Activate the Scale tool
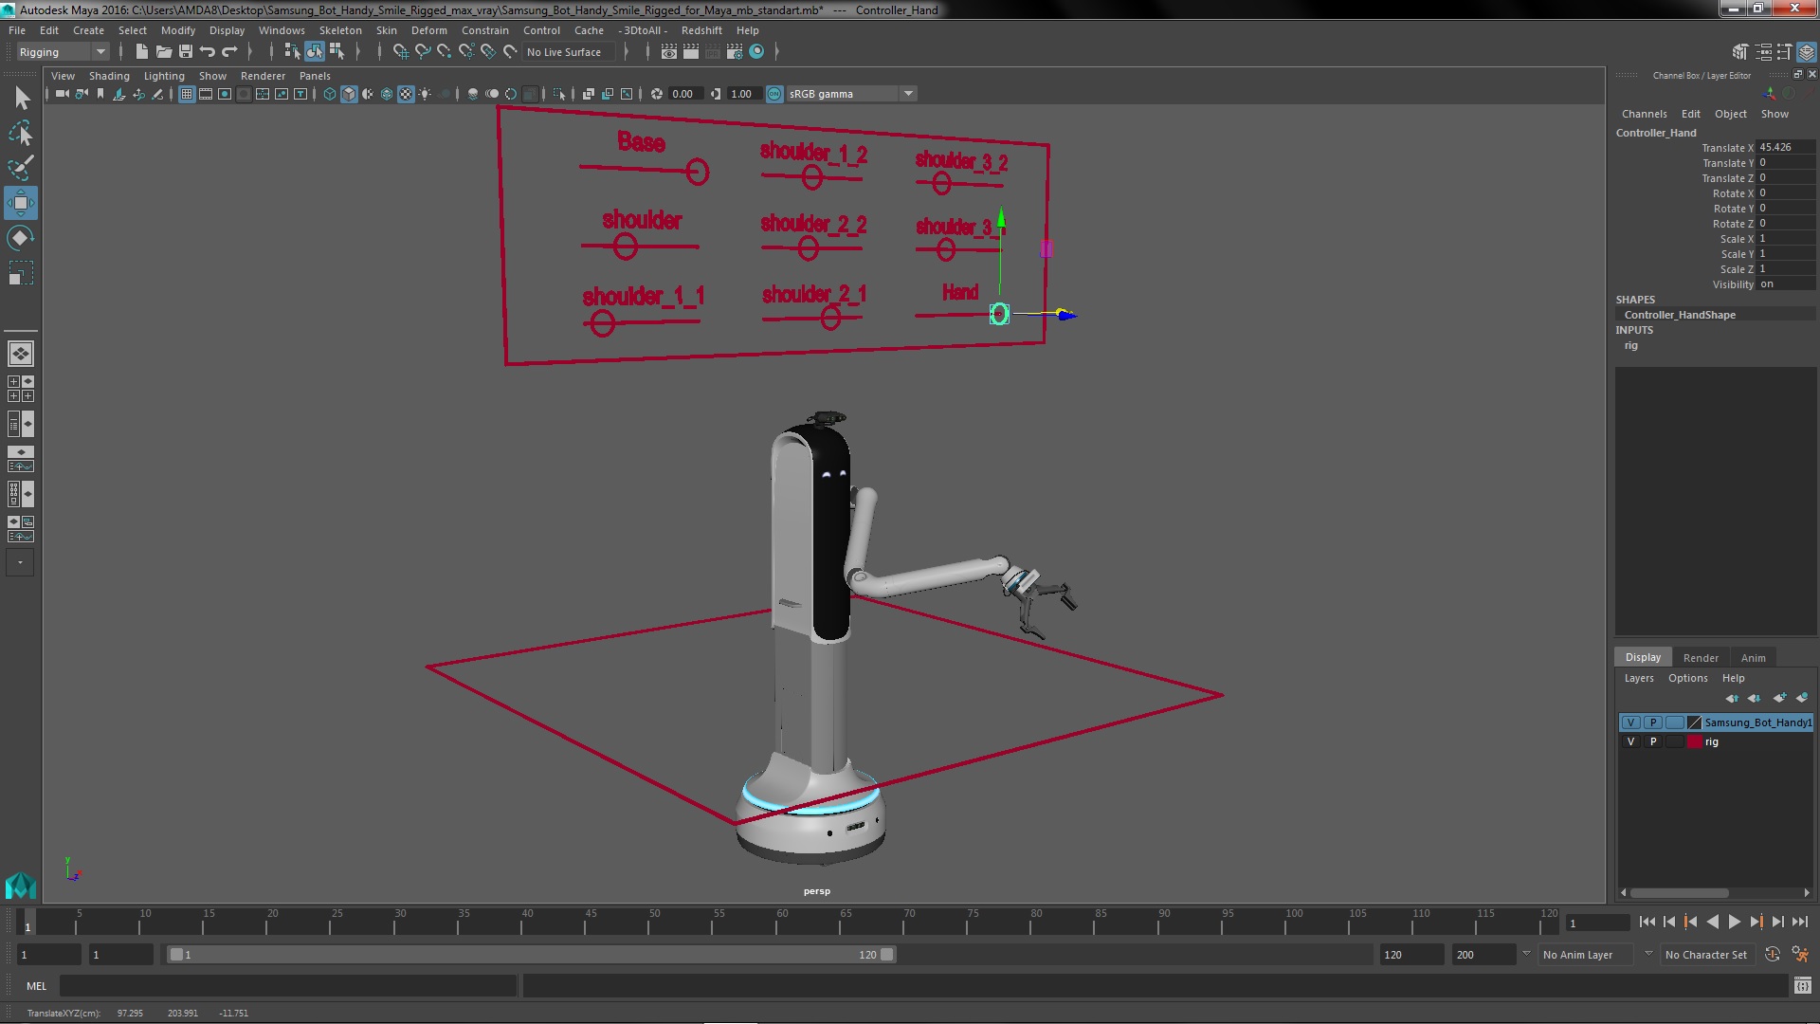Image resolution: width=1820 pixels, height=1024 pixels. pos(21,273)
